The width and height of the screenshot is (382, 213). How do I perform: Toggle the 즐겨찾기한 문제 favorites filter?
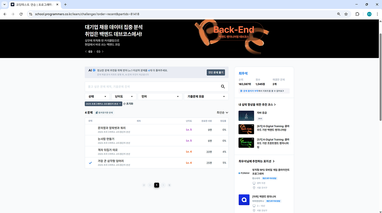[104, 112]
